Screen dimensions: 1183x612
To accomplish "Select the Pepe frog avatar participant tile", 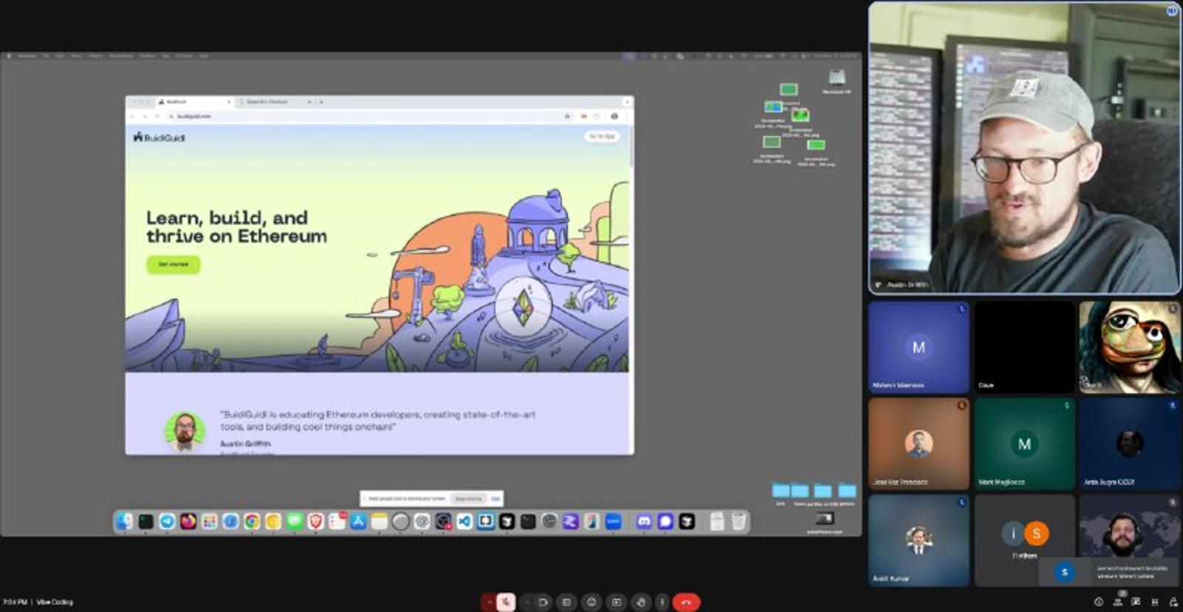I will [x=1129, y=347].
